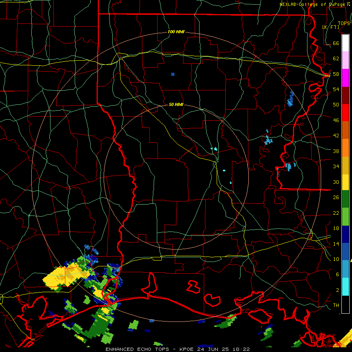Click the large yellow echo in the southwest
Image resolution: width=352 pixels, height=352 pixels.
[x=66, y=275]
